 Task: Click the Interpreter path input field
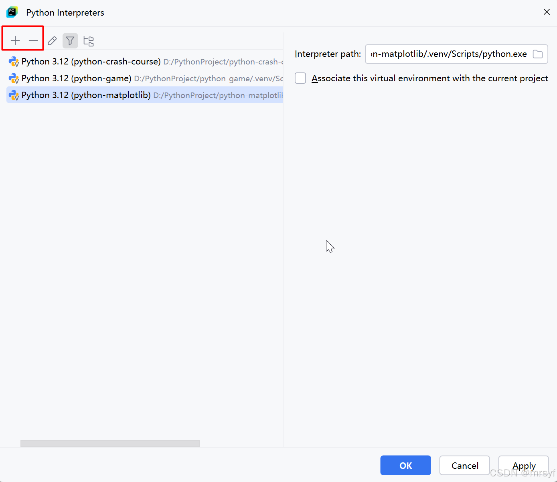[x=449, y=54]
